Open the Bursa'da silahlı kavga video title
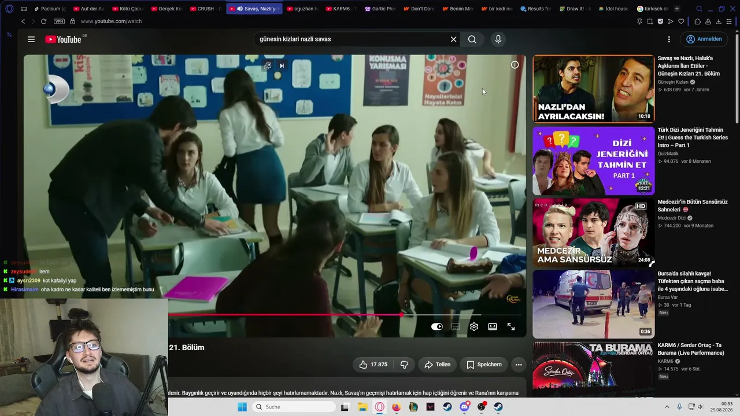 693,281
